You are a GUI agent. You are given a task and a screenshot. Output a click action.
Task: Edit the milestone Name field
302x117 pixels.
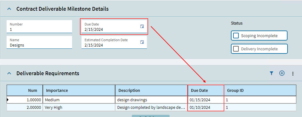(x=39, y=42)
